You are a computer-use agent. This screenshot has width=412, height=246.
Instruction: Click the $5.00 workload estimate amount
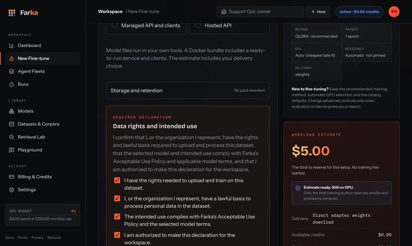click(311, 151)
